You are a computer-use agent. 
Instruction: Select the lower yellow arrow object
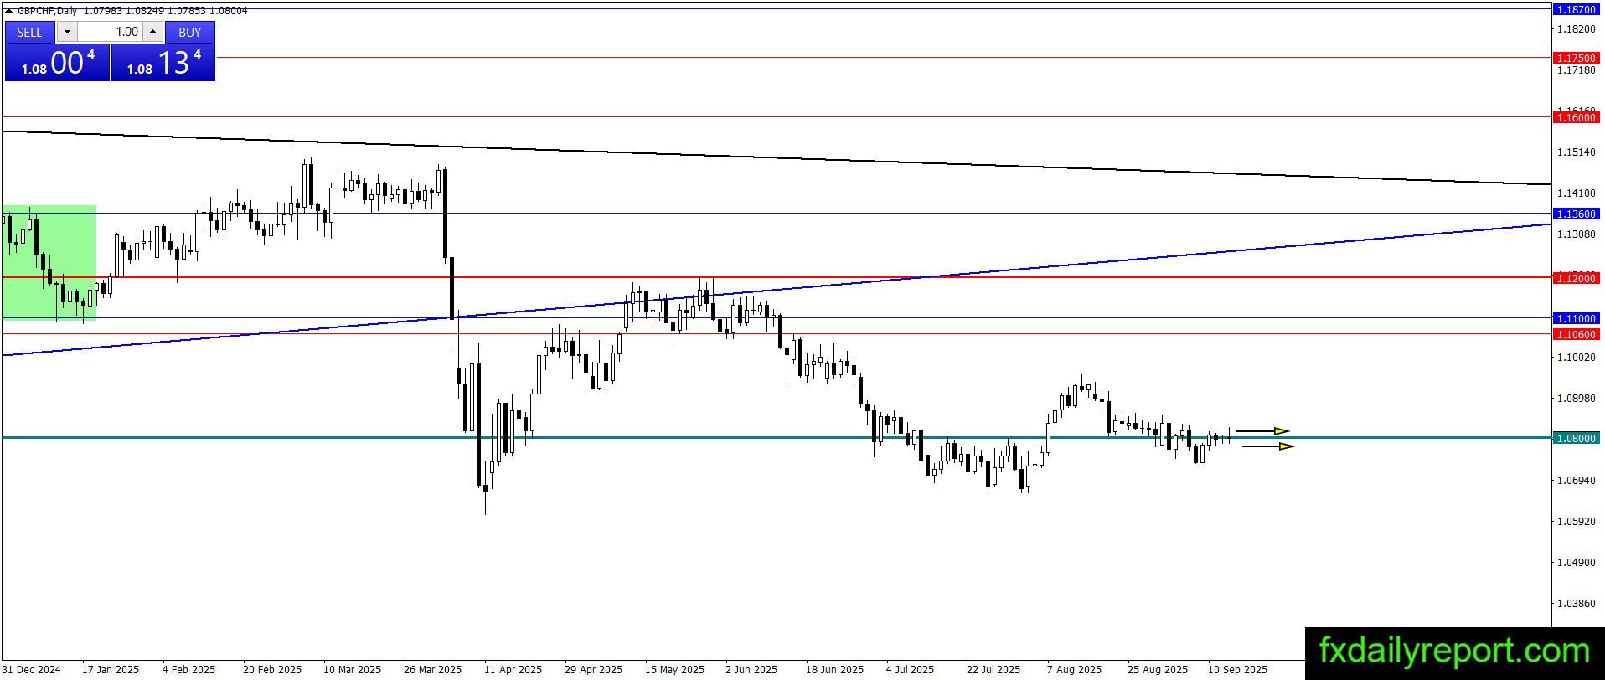click(x=1268, y=446)
